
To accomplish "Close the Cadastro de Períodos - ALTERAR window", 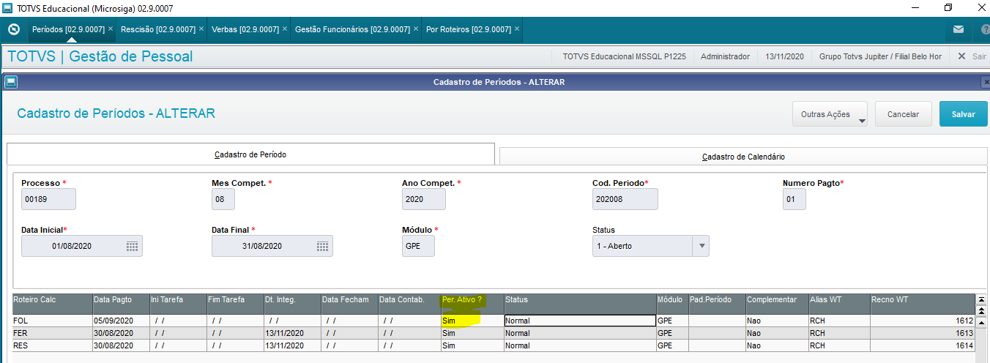I will point(986,82).
